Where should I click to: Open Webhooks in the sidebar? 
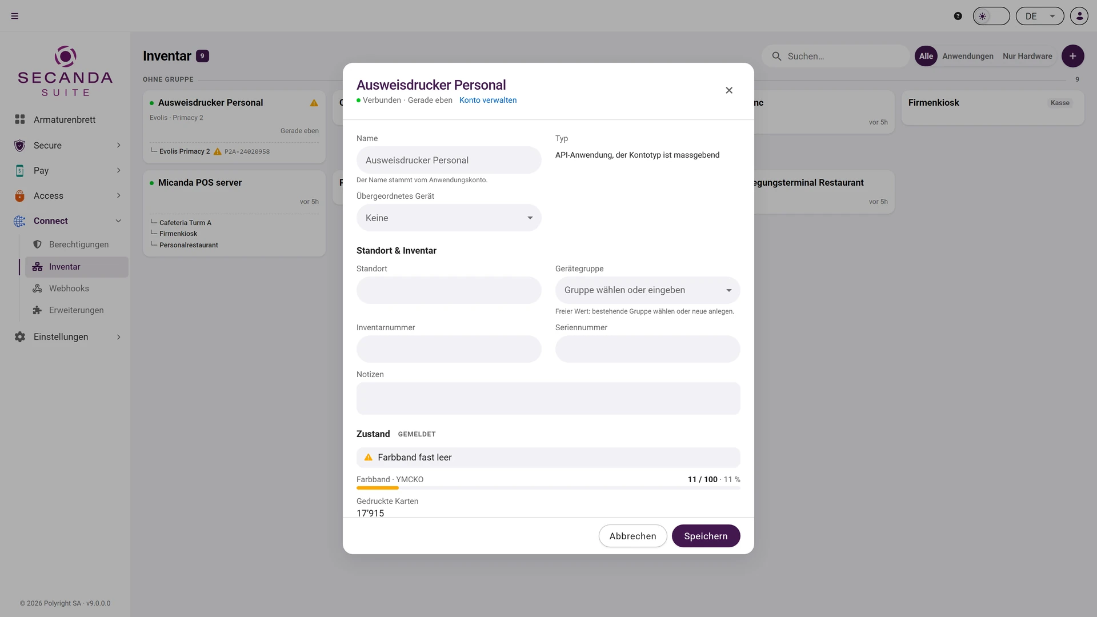coord(77,289)
